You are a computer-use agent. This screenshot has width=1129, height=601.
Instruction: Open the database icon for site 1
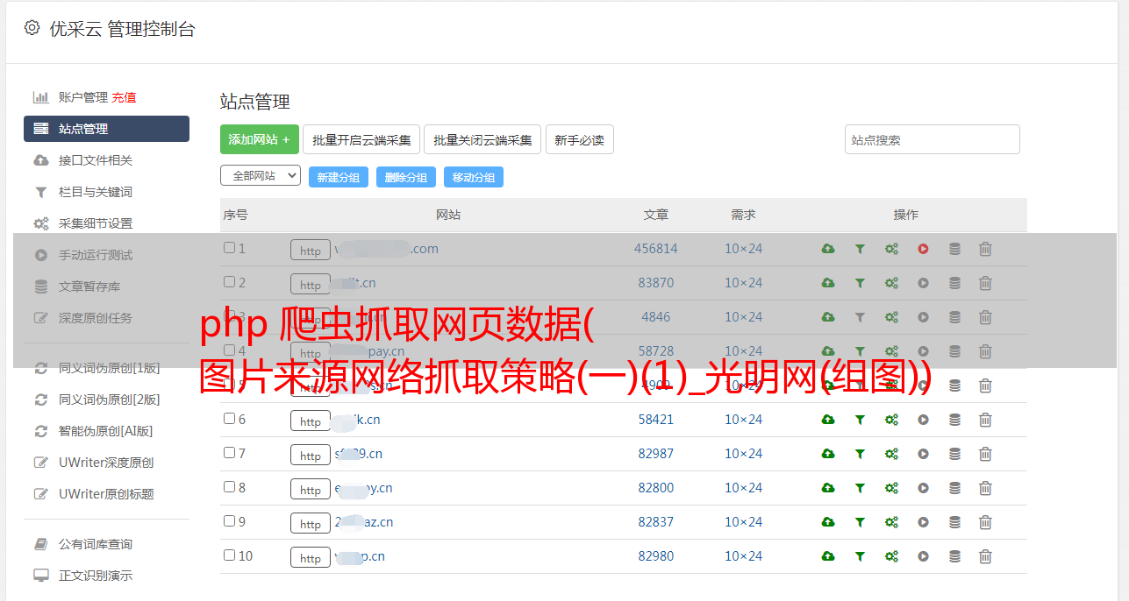pos(954,249)
